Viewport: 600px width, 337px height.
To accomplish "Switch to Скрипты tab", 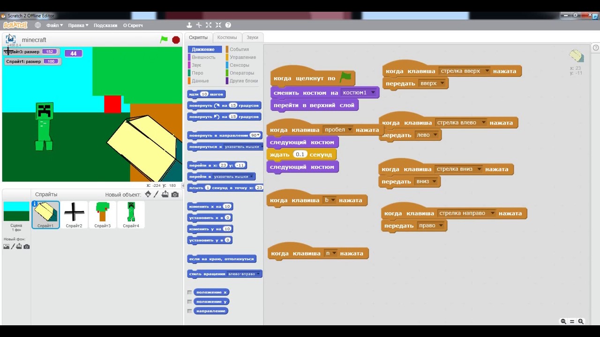I will (198, 37).
